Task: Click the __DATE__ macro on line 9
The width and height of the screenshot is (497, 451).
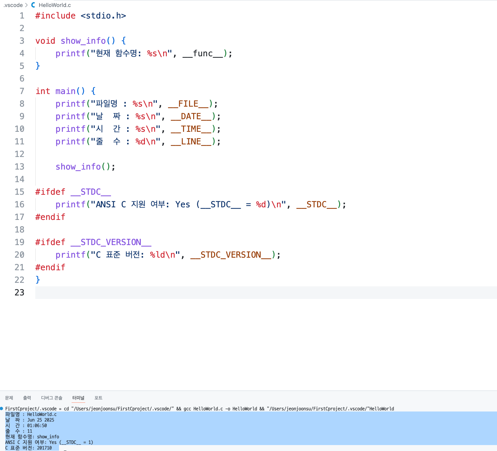Action: [191, 116]
